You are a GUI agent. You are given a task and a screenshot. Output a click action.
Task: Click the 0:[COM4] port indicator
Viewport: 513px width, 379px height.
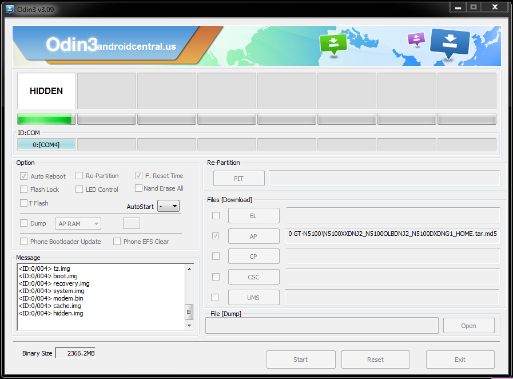point(46,144)
